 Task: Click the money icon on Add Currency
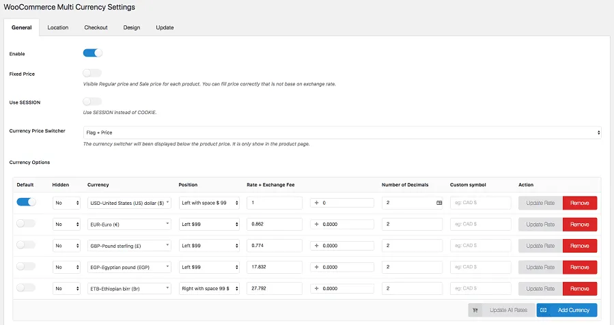point(543,310)
